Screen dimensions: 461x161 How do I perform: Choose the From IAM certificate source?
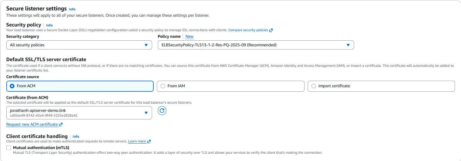tap(231, 86)
